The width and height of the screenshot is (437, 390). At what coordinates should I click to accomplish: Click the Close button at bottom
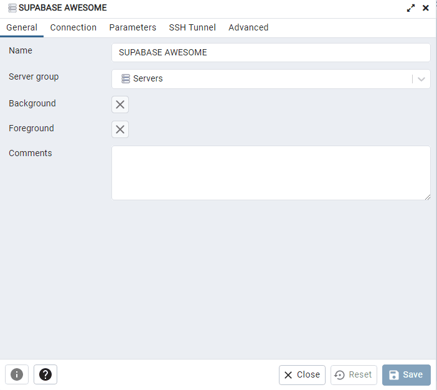click(302, 374)
